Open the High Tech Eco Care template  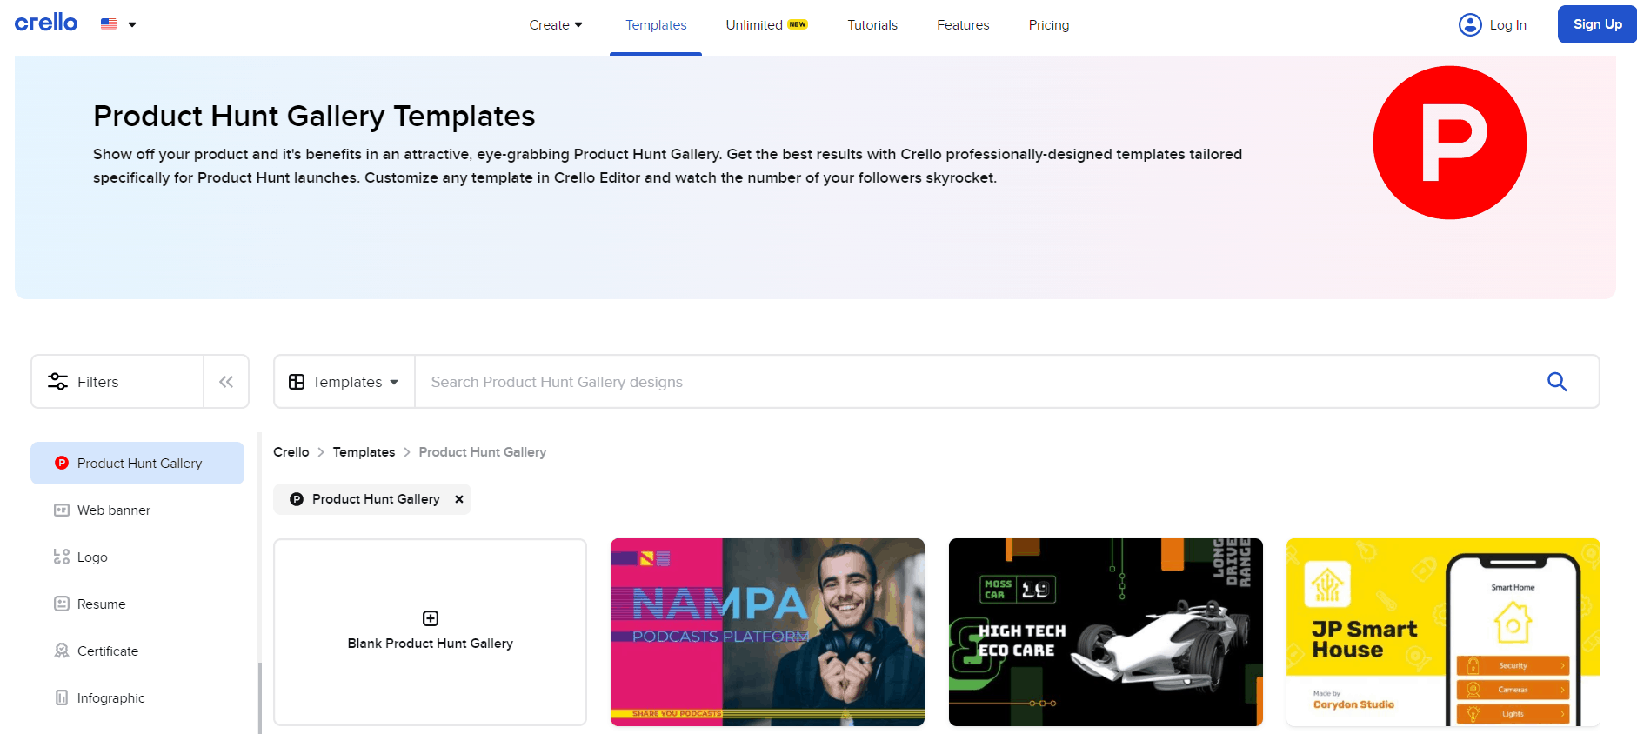pyautogui.click(x=1106, y=632)
